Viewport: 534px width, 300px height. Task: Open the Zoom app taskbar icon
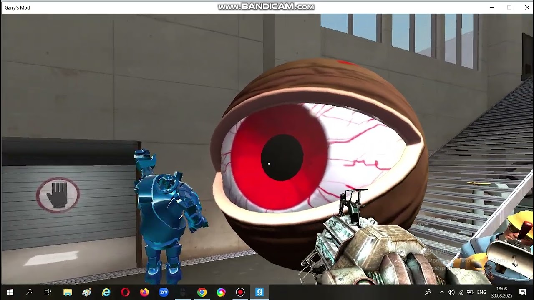pos(164,292)
